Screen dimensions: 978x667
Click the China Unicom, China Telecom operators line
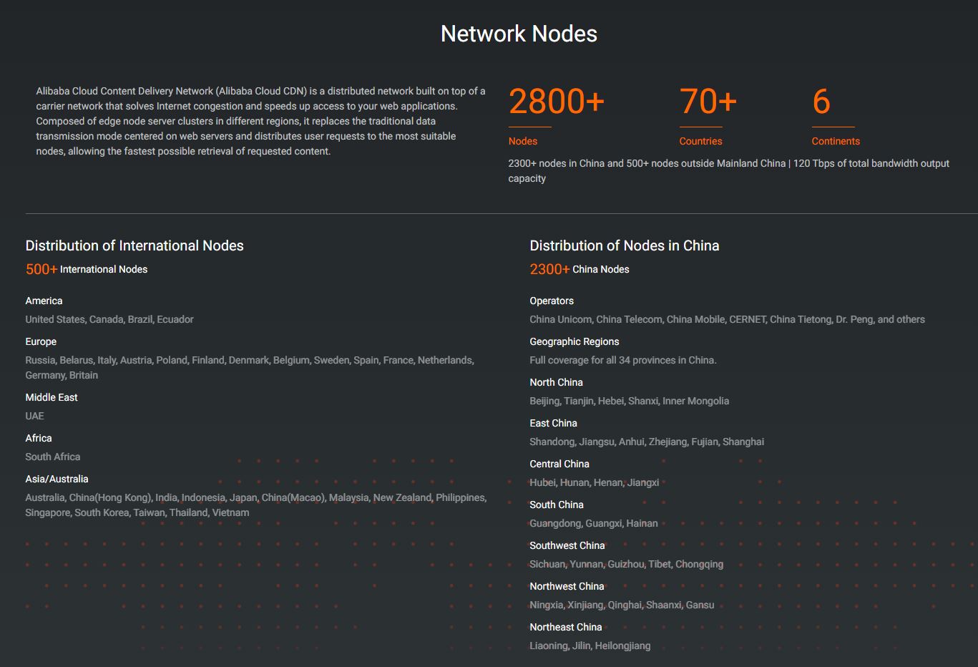728,319
